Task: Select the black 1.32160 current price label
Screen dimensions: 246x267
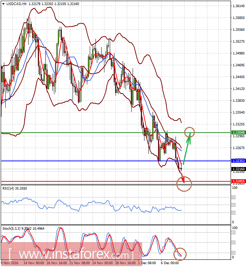Action: [238, 169]
